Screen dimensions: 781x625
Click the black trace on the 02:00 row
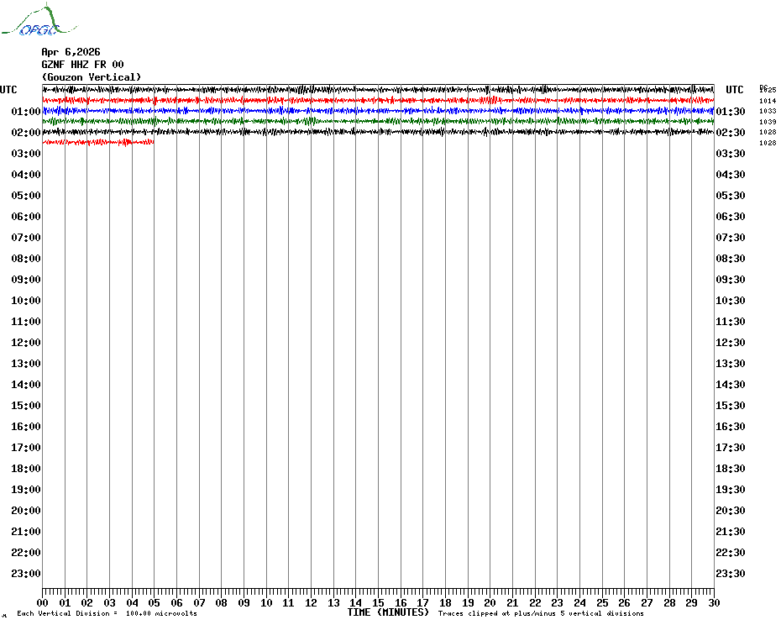tap(378, 132)
